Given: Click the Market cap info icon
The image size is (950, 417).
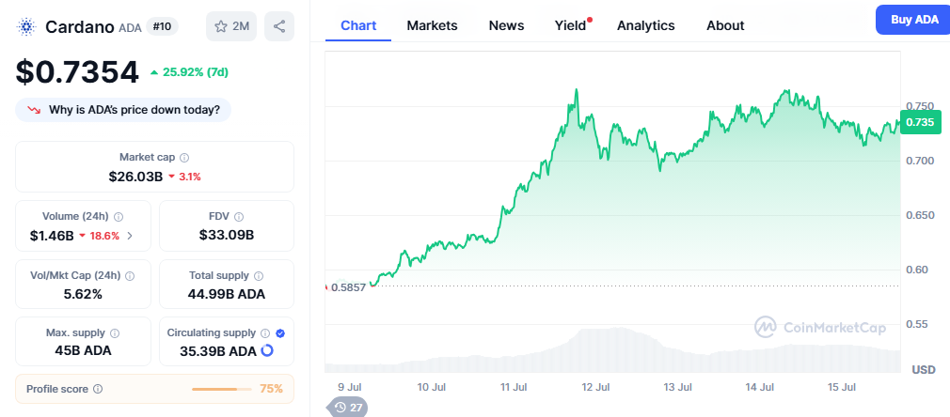Looking at the screenshot, I should (184, 158).
